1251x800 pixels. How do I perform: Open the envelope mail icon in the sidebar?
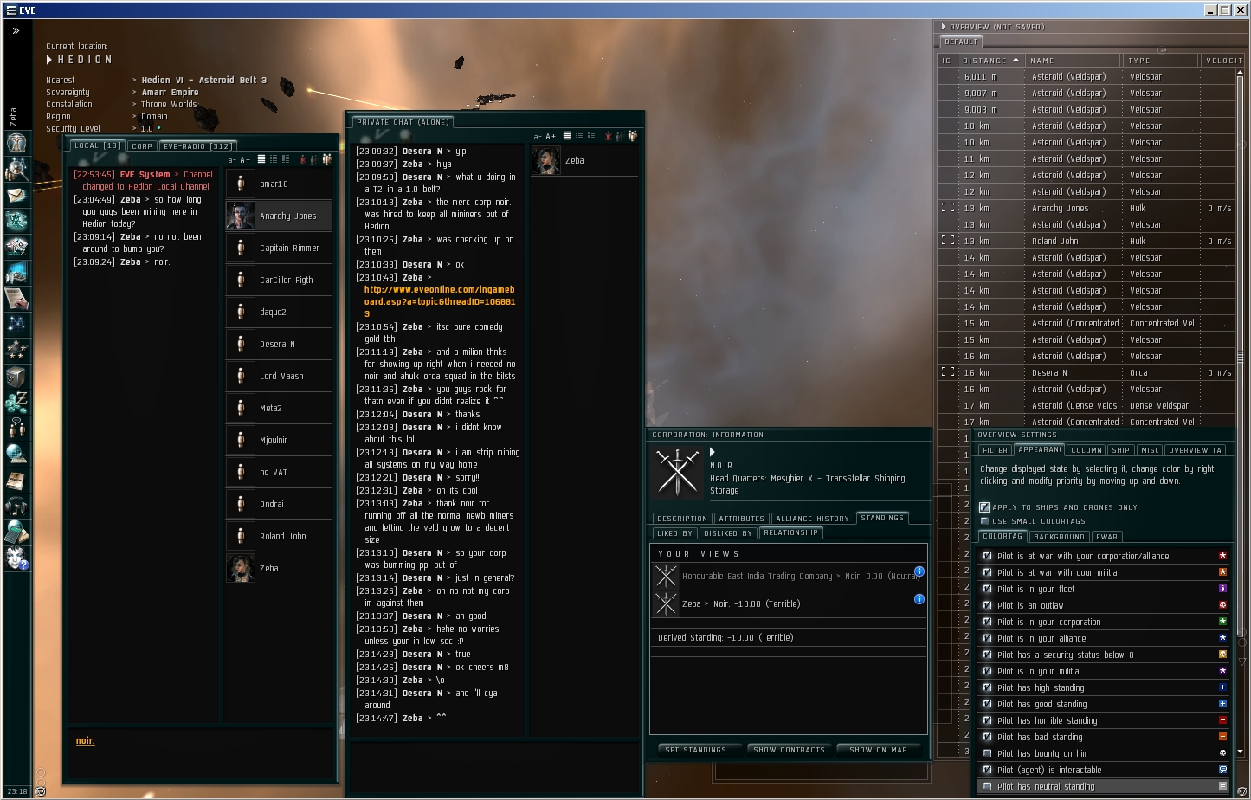point(16,195)
